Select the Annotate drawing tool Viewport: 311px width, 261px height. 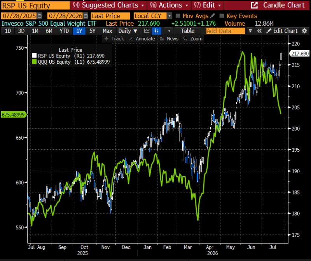[142, 39]
